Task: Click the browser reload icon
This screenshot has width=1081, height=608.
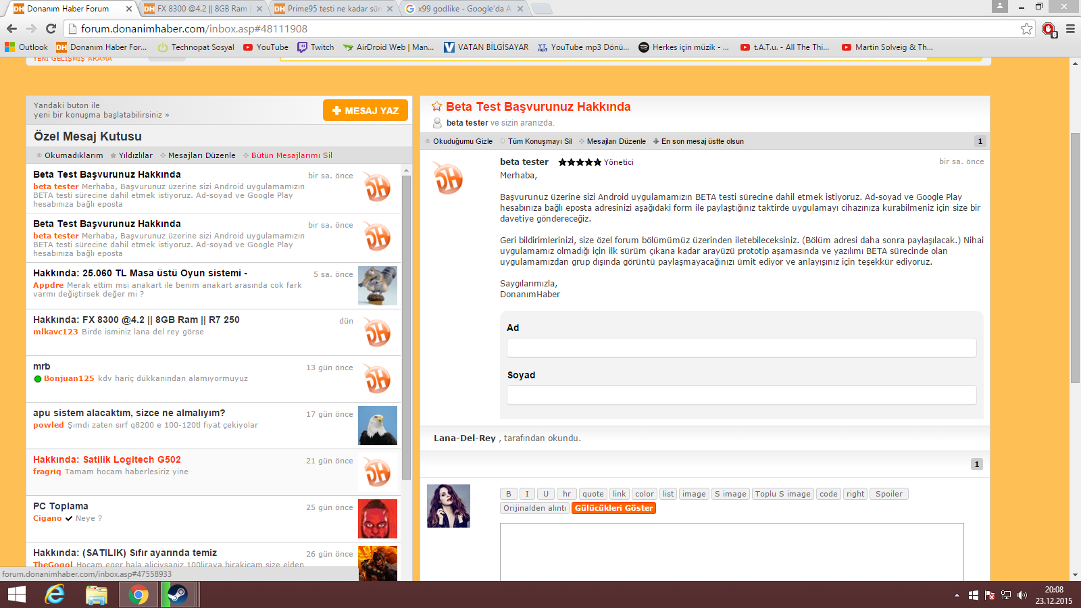Action: (51, 28)
